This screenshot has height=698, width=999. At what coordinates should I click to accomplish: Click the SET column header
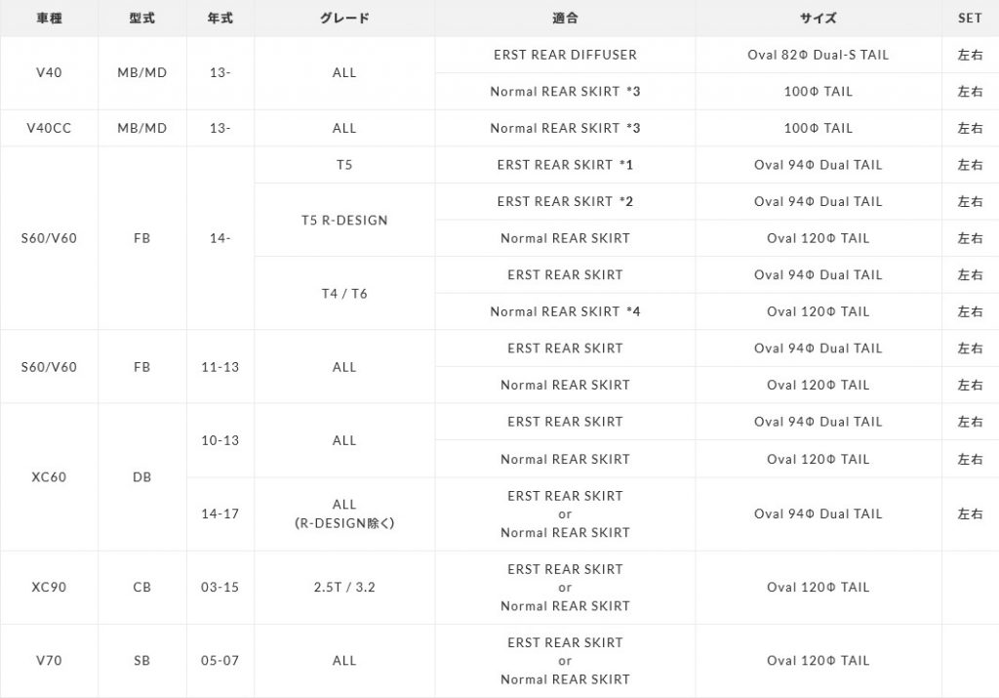point(970,19)
